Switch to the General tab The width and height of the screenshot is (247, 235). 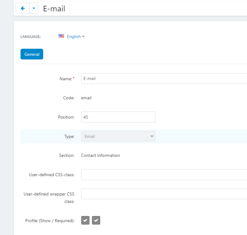tap(32, 54)
